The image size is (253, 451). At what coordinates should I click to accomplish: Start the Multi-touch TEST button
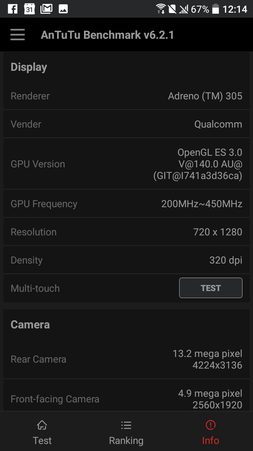(x=211, y=288)
